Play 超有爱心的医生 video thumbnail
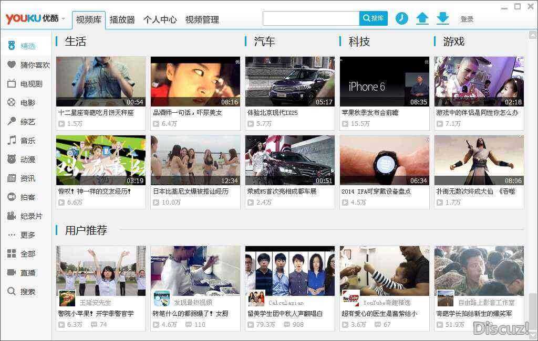538x341 pixels. click(x=384, y=271)
